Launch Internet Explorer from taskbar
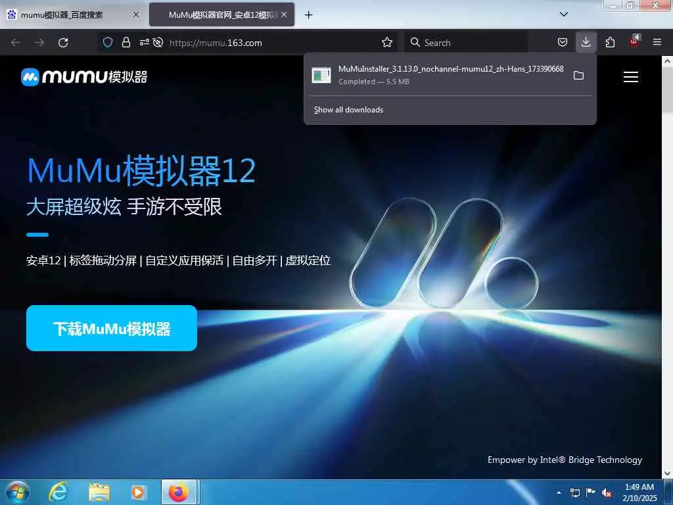Image resolution: width=673 pixels, height=505 pixels. (58, 492)
